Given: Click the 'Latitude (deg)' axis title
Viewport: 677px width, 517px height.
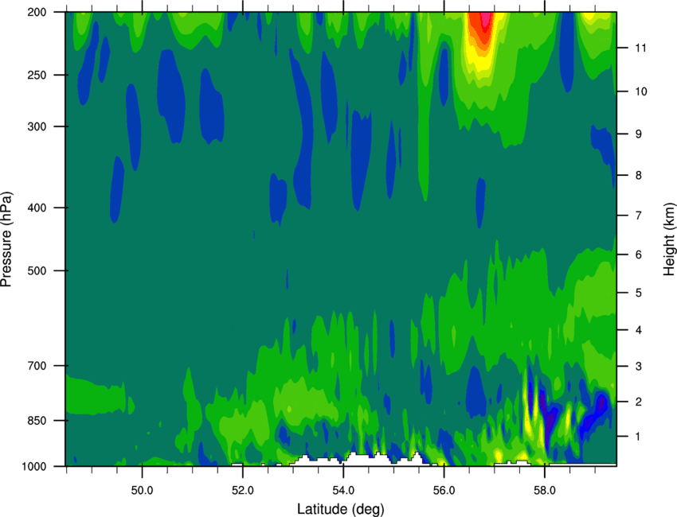Looking at the screenshot, I should point(340,509).
